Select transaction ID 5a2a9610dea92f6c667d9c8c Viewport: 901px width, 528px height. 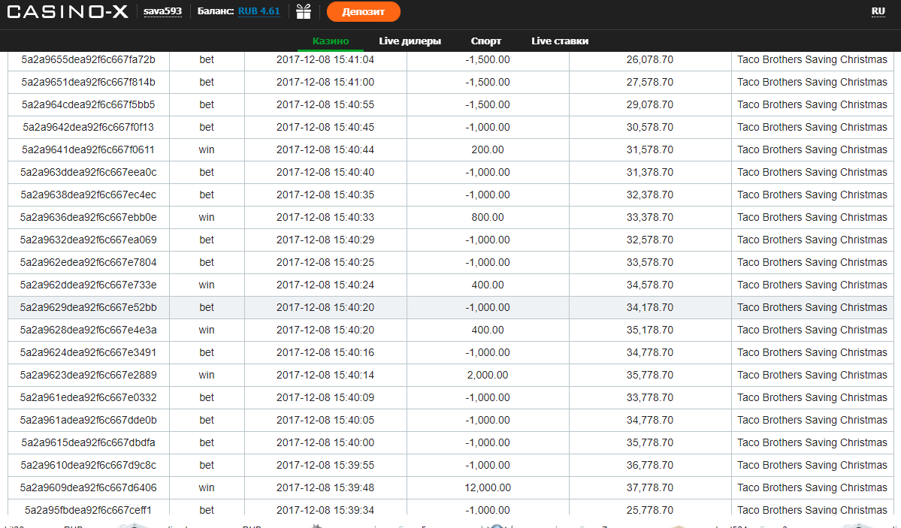89,465
